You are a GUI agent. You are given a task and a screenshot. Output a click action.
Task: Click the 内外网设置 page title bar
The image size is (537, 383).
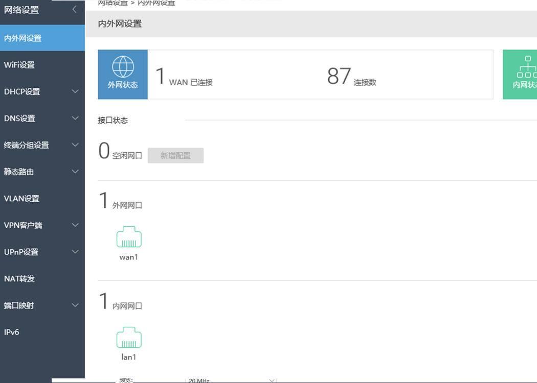(x=311, y=23)
